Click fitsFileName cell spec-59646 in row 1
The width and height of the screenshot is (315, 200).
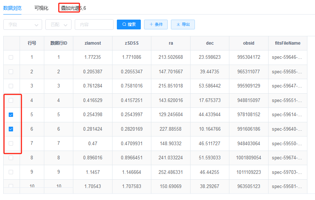pyautogui.click(x=287, y=57)
